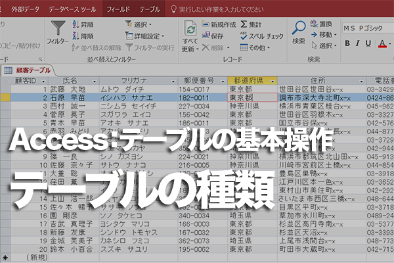This screenshot has width=394, height=263.
Task: Click postal code 167-0032
Action: (202, 233)
